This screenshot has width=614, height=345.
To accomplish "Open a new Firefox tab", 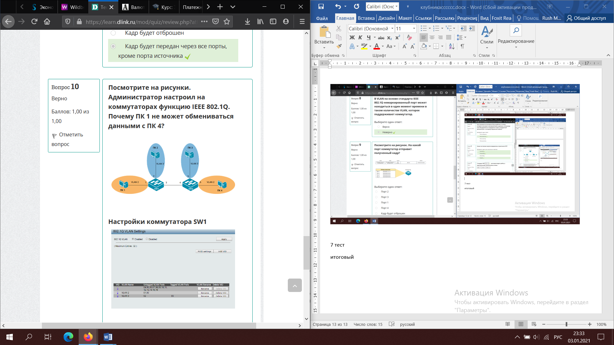I will coord(220,7).
